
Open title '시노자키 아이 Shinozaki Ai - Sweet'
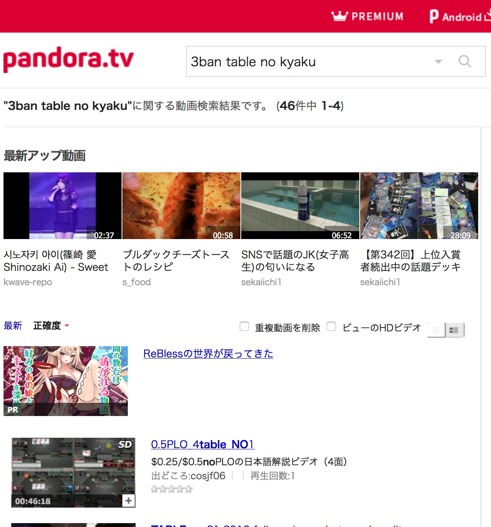56,261
